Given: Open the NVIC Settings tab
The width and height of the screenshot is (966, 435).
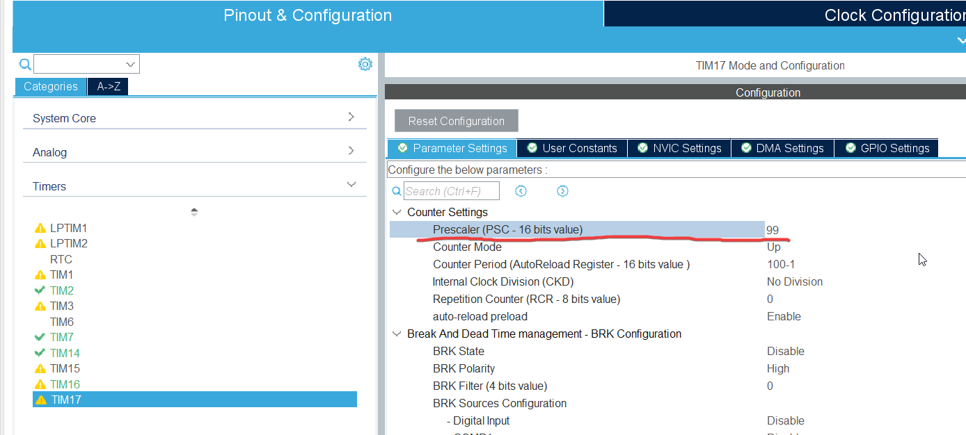Looking at the screenshot, I should click(679, 147).
